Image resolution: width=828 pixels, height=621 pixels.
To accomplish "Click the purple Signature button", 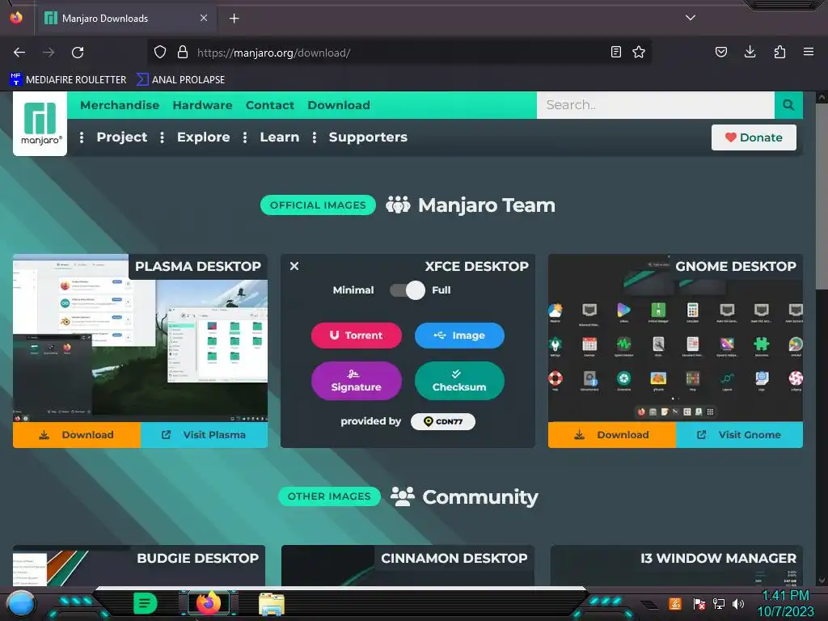I will [357, 381].
